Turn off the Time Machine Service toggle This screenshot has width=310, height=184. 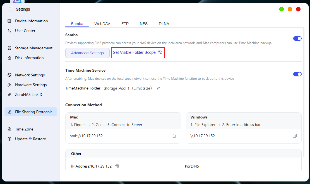pos(297,74)
